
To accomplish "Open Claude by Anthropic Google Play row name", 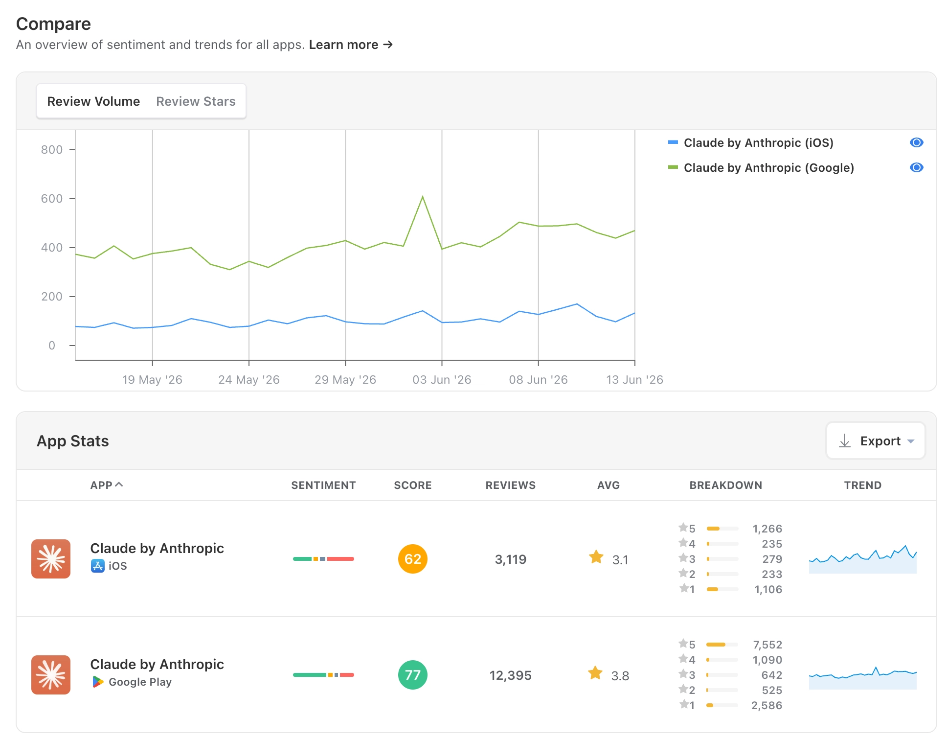I will (157, 664).
